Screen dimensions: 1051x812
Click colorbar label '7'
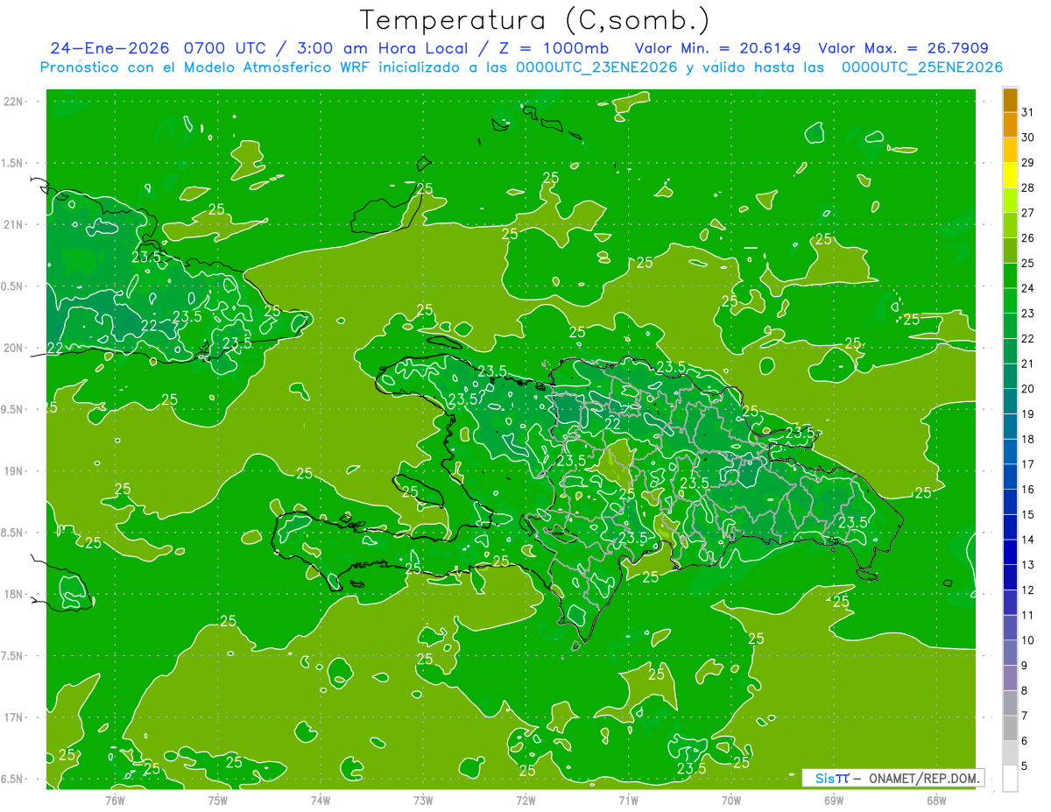pyautogui.click(x=1025, y=716)
